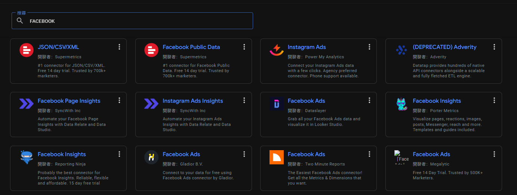Select the Facebook Public Data connector title
The image size is (517, 195).
point(191,47)
